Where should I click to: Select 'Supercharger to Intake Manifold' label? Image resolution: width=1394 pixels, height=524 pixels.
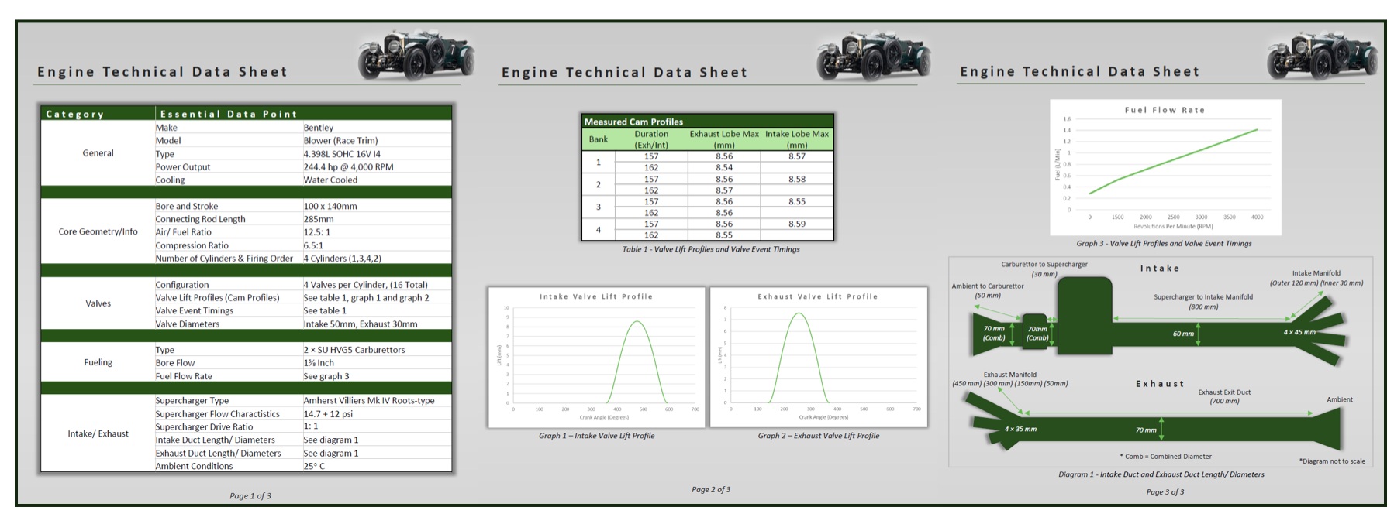click(x=1203, y=297)
